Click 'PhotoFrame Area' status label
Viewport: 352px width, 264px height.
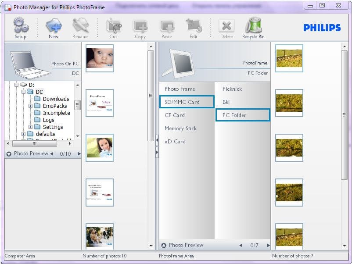click(176, 256)
